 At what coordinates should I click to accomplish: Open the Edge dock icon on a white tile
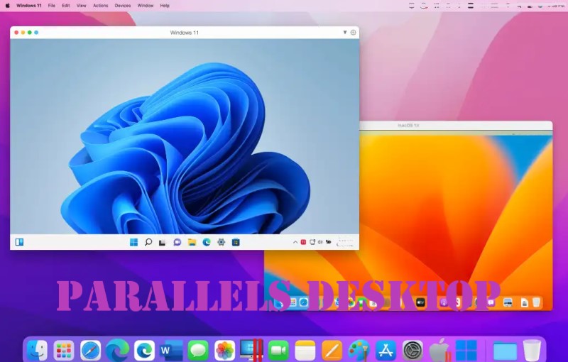tap(145, 351)
